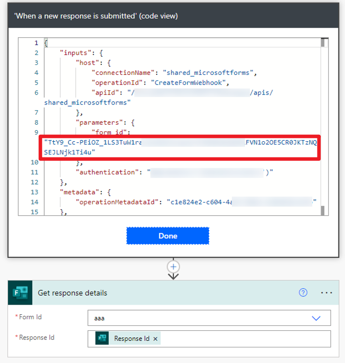Click the "metadata" key in code
The height and width of the screenshot is (363, 345).
click(x=76, y=192)
